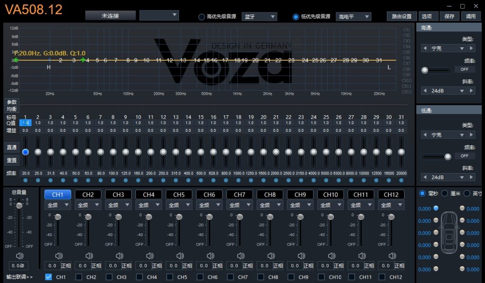Click previous arrow for low-pass slope
The width and height of the screenshot is (485, 283).
tap(425, 177)
